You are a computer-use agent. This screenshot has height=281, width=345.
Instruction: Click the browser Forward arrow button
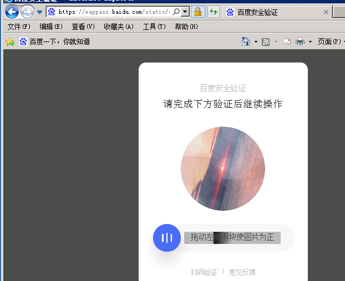tap(27, 12)
